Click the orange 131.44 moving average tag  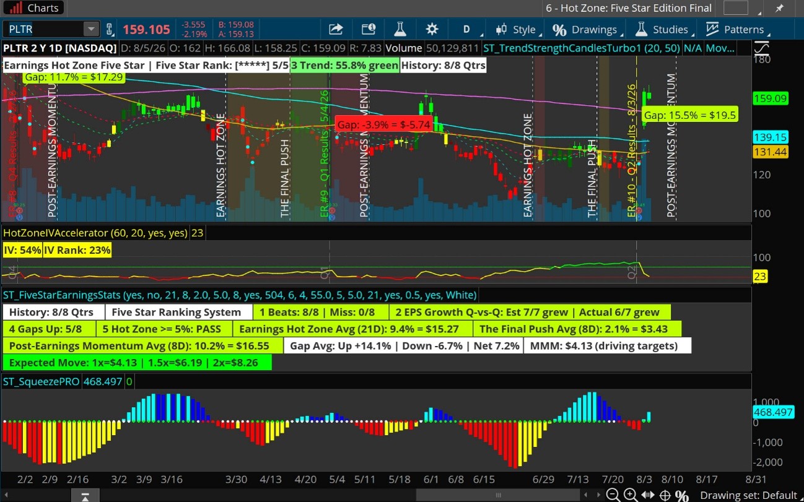coord(770,152)
